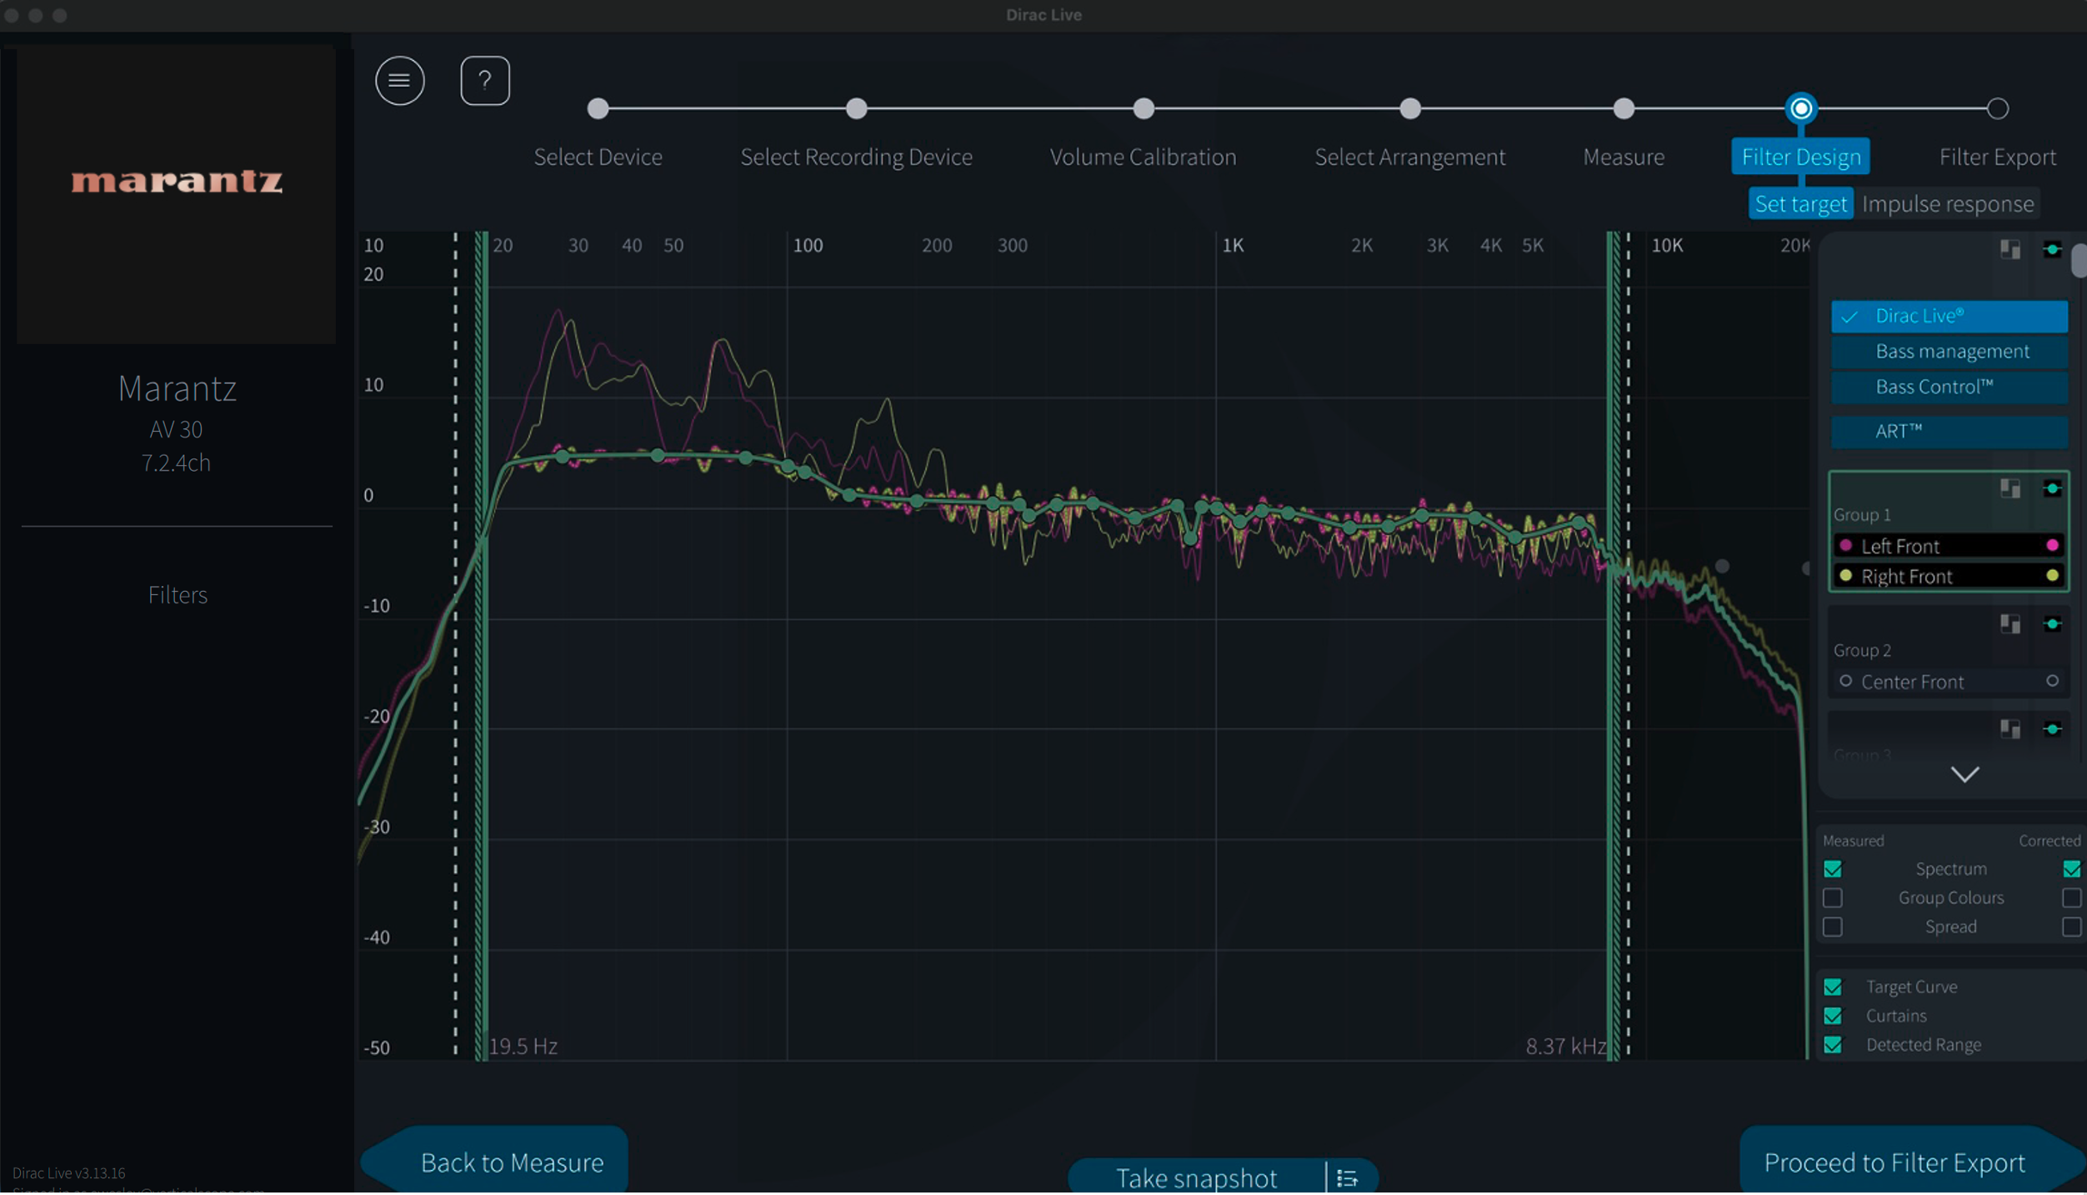This screenshot has height=1195, width=2087.
Task: Click the help question mark icon
Action: [485, 81]
